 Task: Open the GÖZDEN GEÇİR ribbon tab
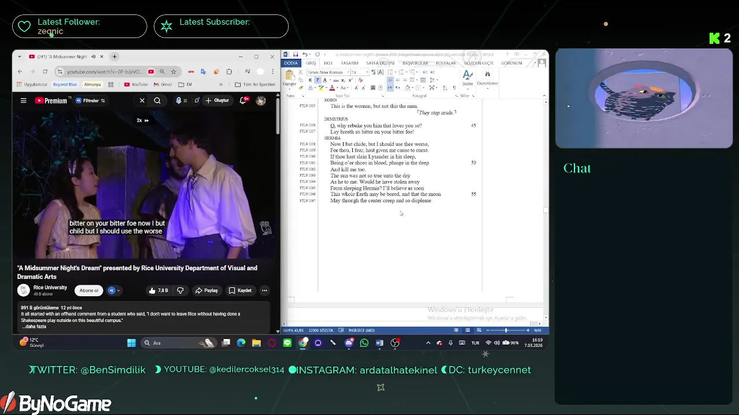pyautogui.click(x=479, y=63)
